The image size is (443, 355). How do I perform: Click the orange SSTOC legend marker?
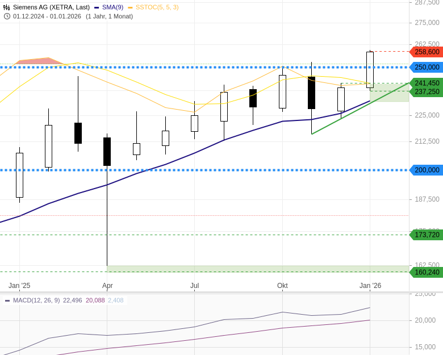tap(131, 7)
